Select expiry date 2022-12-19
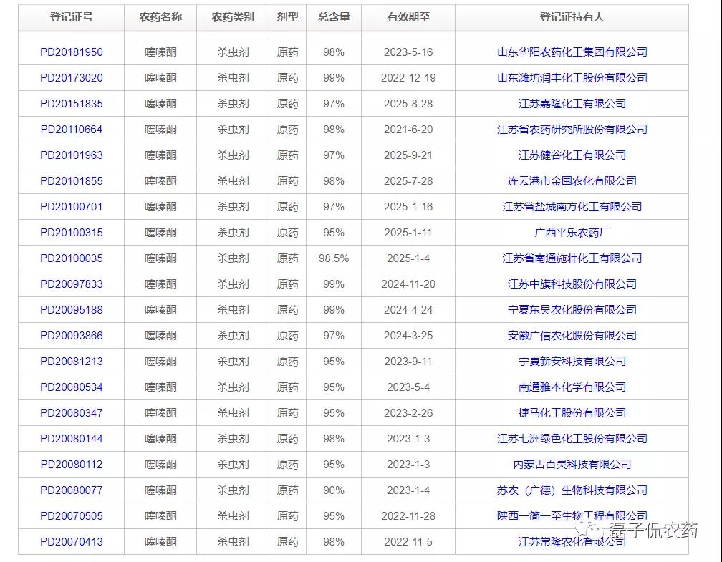722x562 pixels. 408,78
